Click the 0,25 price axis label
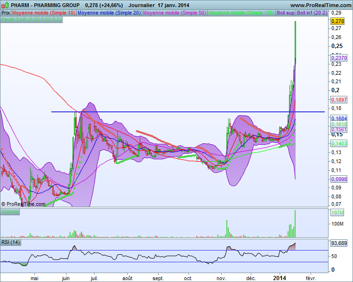 pyautogui.click(x=337, y=46)
